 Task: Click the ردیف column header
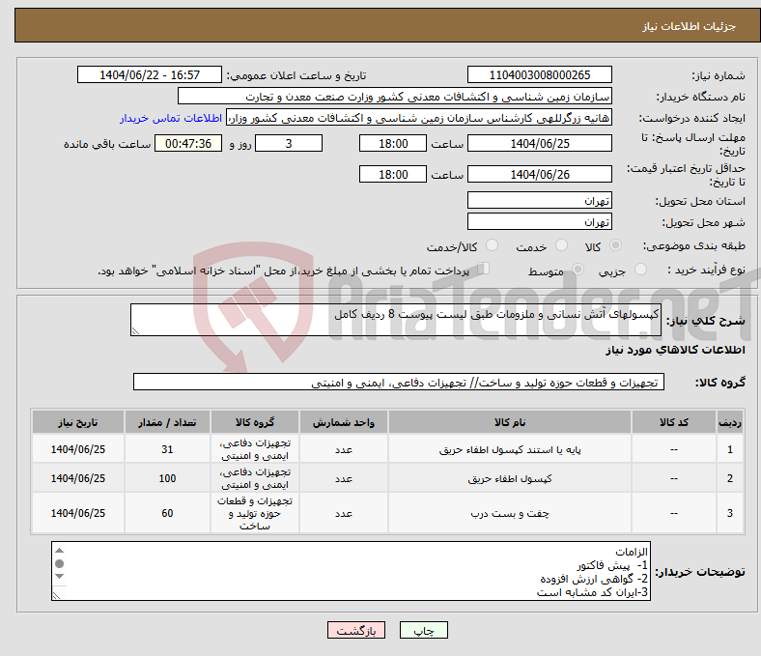point(730,422)
